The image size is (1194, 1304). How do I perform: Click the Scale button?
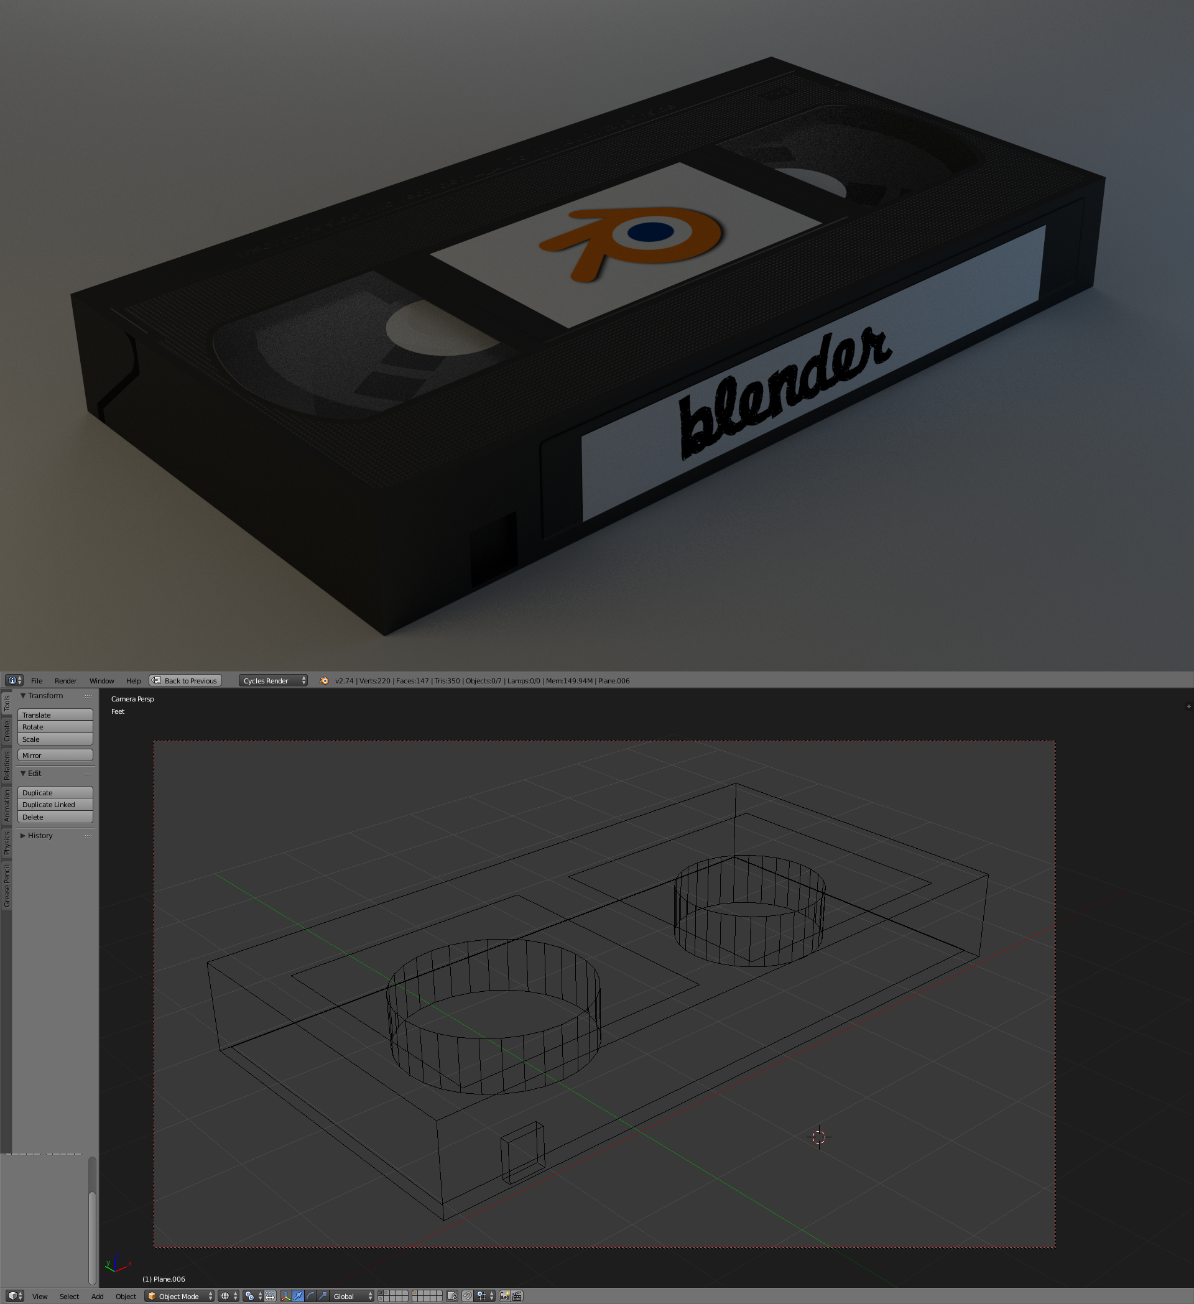[x=55, y=739]
